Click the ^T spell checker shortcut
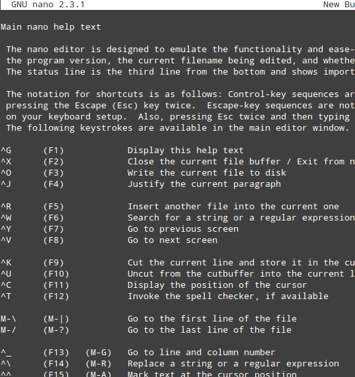 click(6, 296)
